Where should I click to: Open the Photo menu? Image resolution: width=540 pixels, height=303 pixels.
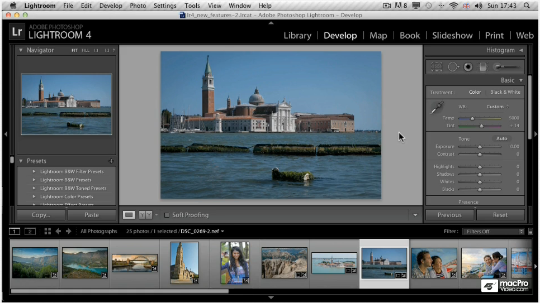click(138, 6)
